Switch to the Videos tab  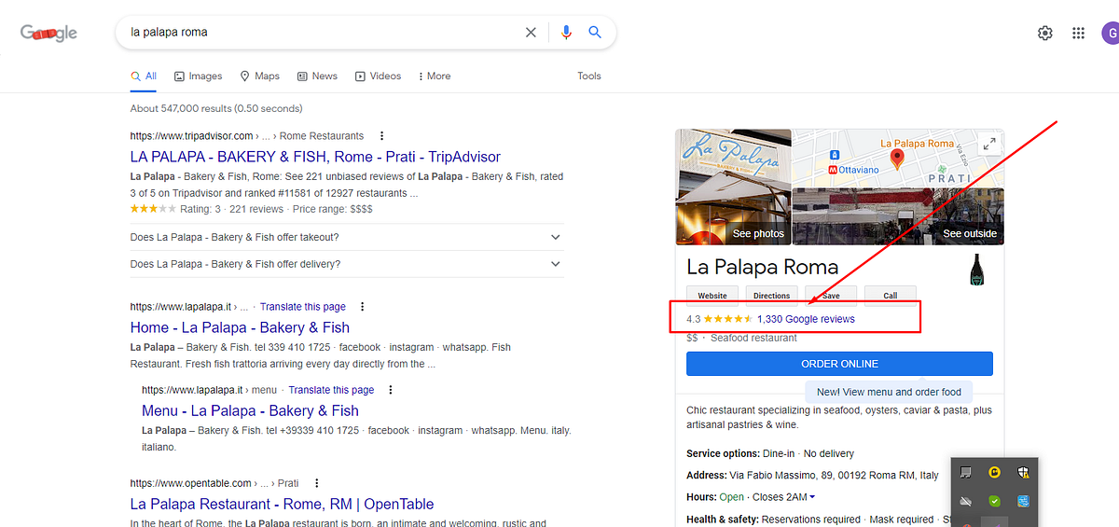pyautogui.click(x=377, y=76)
